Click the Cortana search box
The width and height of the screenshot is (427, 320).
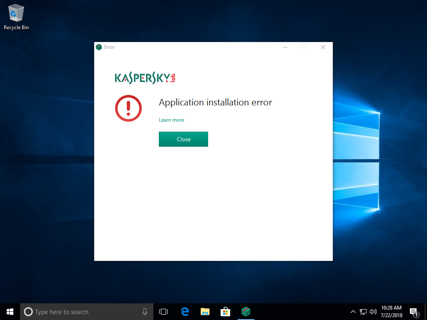(x=87, y=312)
